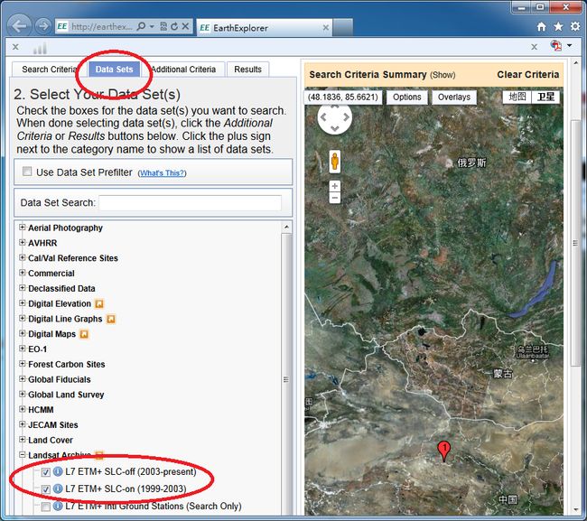587x521 pixels.
Task: Close the EarthExplorer browser tab
Action: 326,28
